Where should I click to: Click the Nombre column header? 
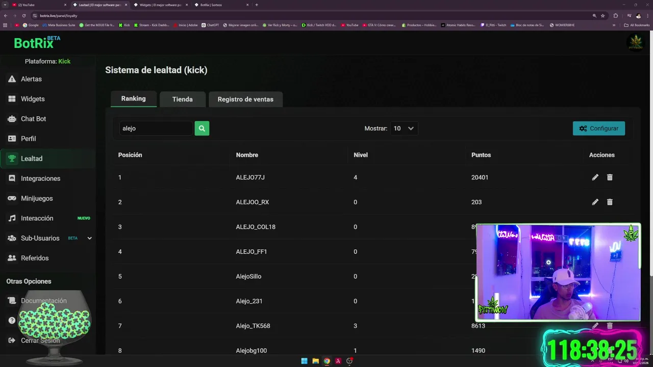pos(247,155)
